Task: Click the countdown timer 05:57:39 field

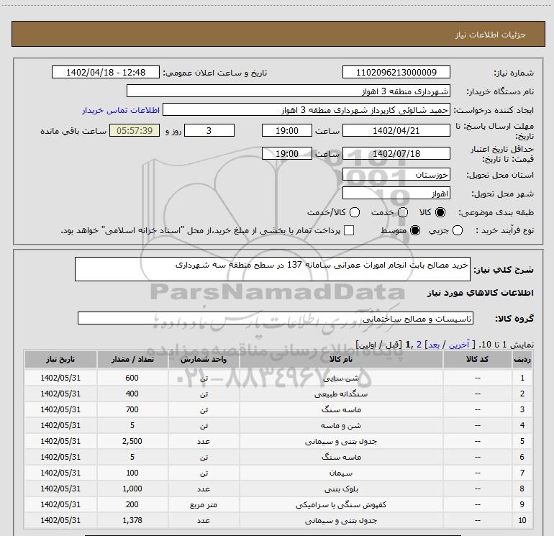Action: tap(135, 130)
